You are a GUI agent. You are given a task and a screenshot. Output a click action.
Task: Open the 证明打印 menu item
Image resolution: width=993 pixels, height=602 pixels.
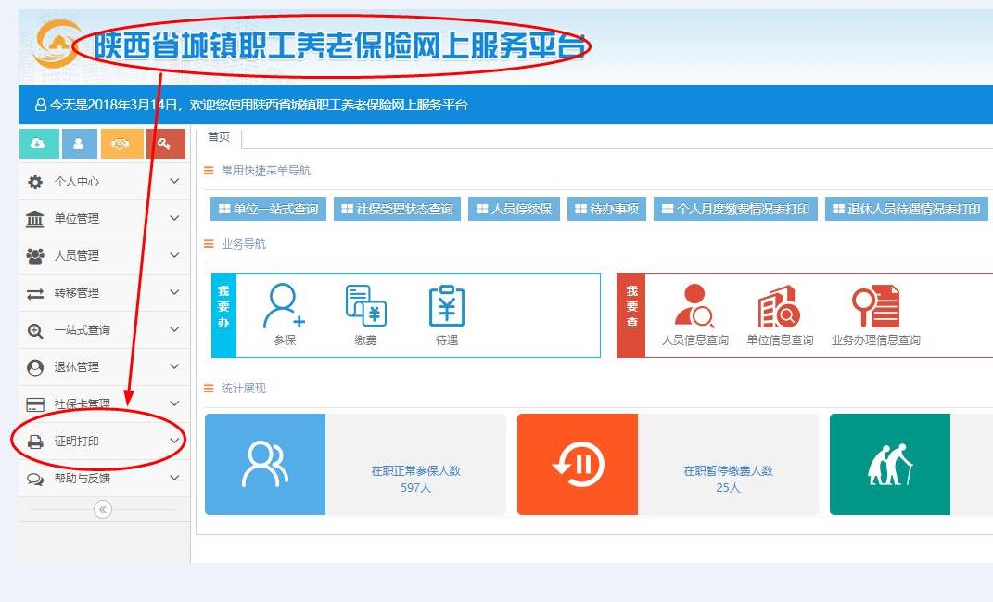tap(105, 441)
